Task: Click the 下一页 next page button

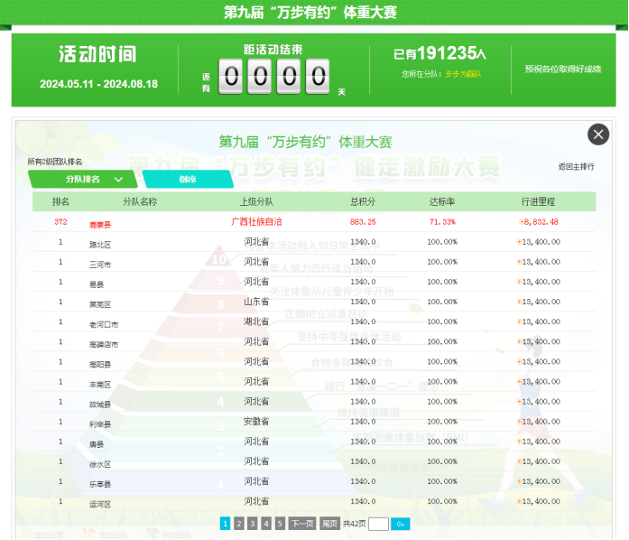Action: tap(301, 524)
